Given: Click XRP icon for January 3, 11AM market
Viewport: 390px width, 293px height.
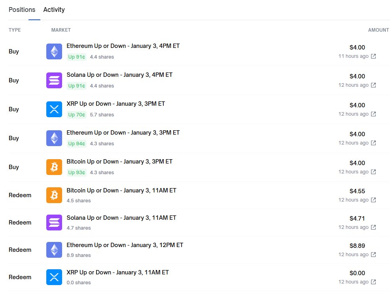Looking at the screenshot, I should [54, 277].
